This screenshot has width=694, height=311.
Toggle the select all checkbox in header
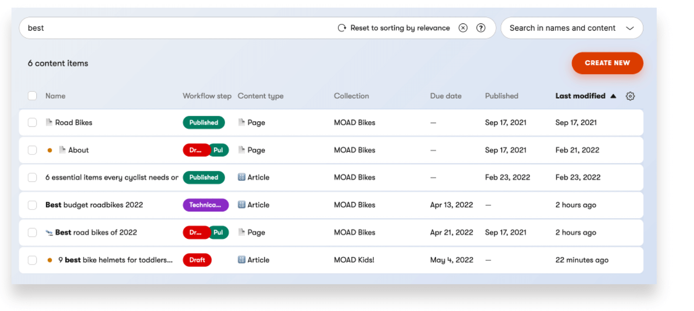tap(32, 96)
